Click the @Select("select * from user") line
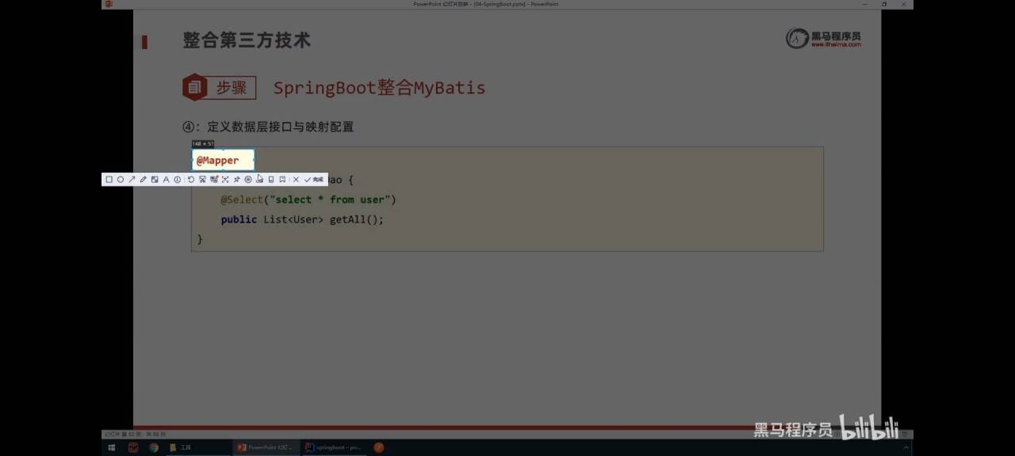Screen dimensions: 1015x456 (x=308, y=199)
